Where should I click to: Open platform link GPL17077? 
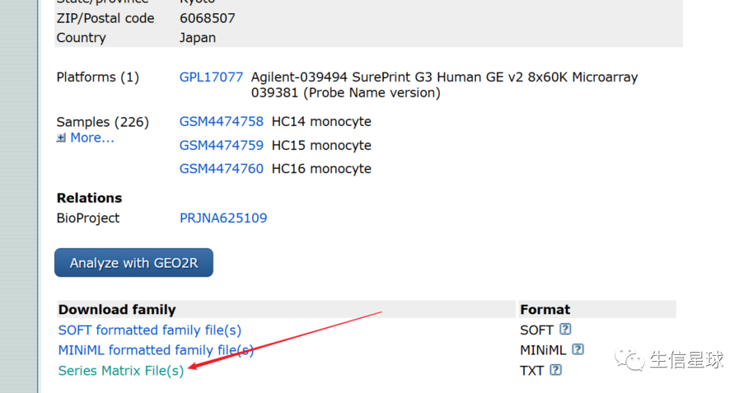point(211,77)
